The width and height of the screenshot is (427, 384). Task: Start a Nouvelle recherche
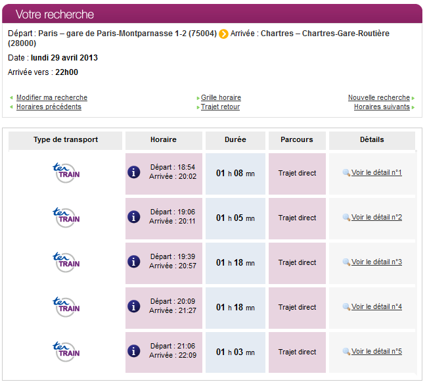click(379, 97)
